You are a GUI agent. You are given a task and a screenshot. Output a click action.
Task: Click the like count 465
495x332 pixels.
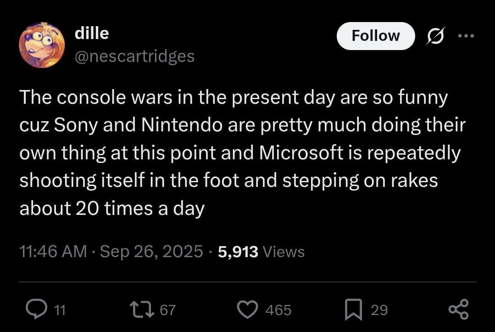[x=278, y=310]
